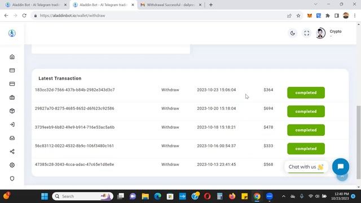This screenshot has height=203, width=361.
Task: Open a new browser tab
Action: 211,5
